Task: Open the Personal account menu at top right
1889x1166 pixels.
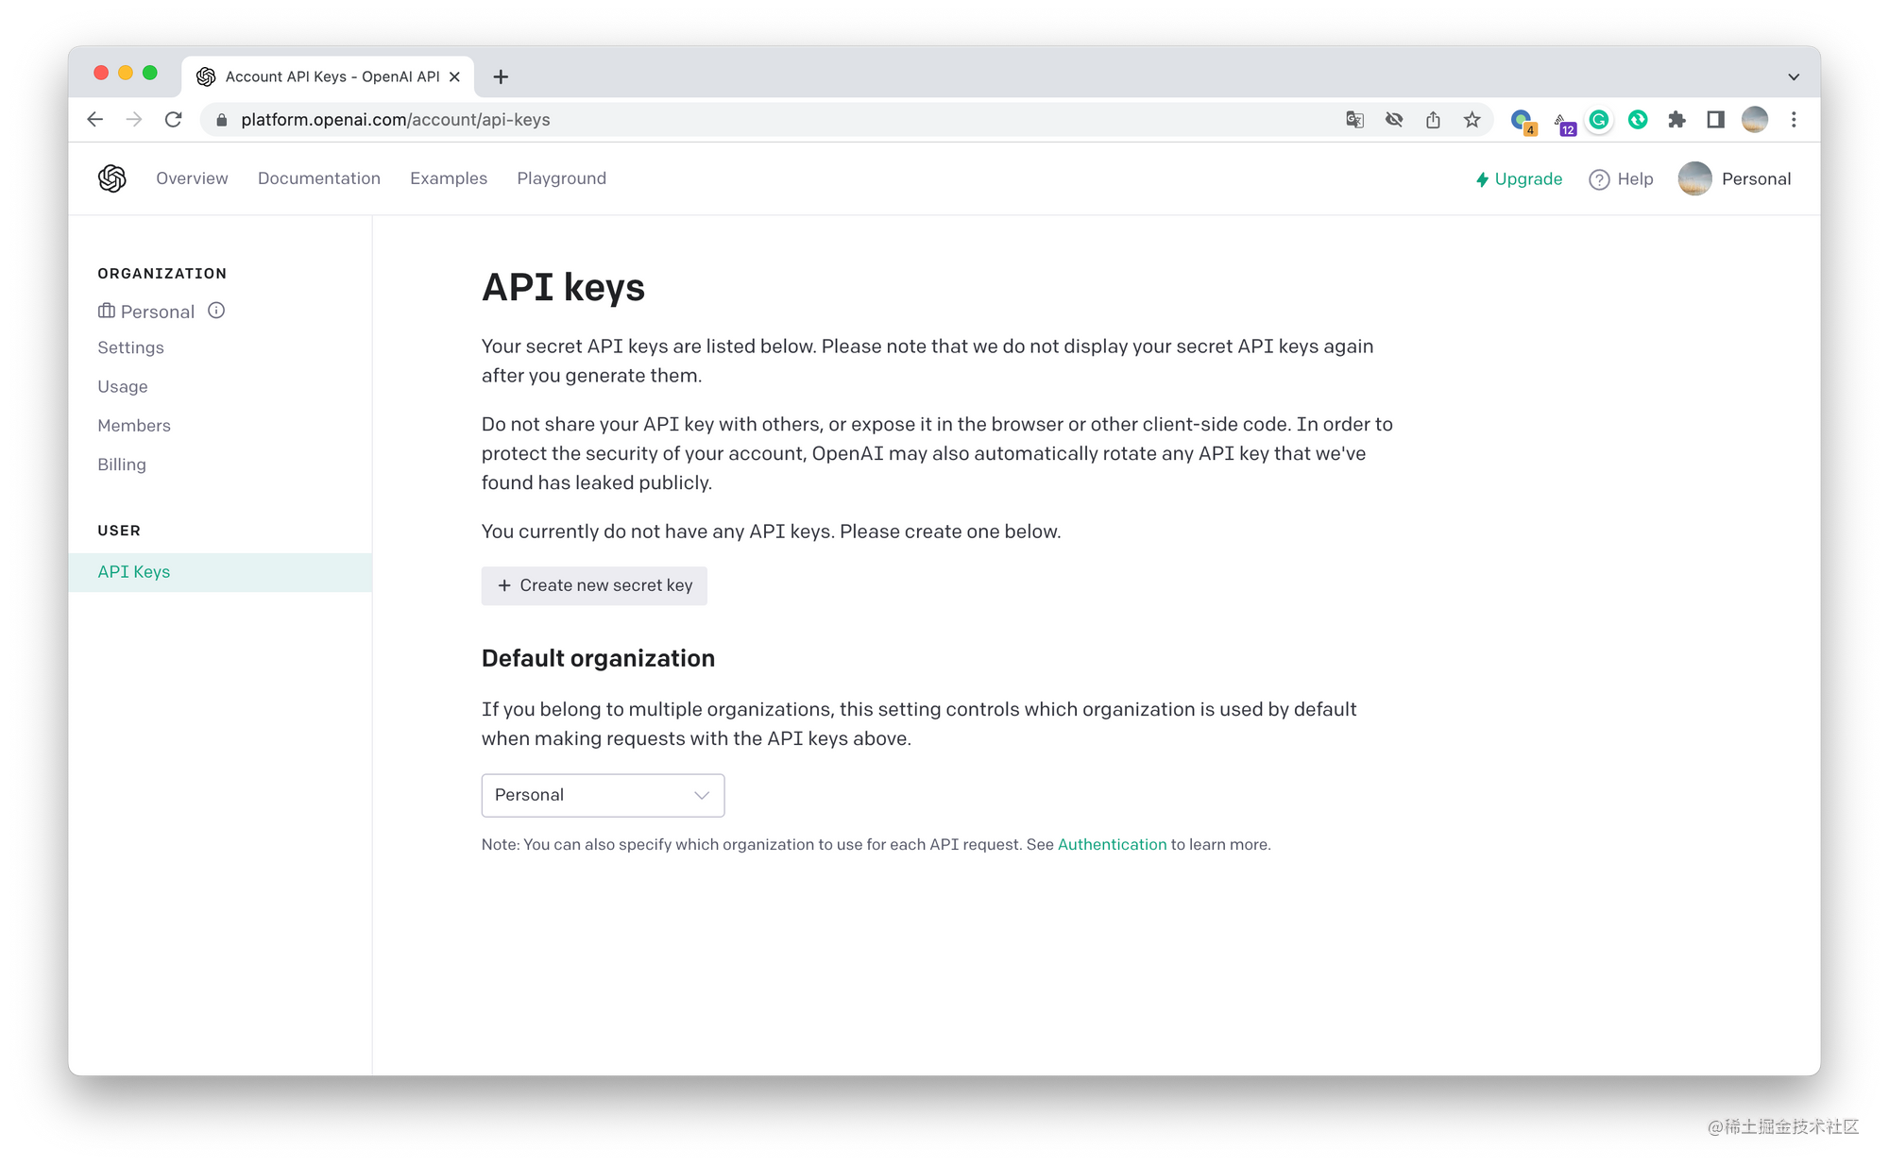Action: [1734, 178]
